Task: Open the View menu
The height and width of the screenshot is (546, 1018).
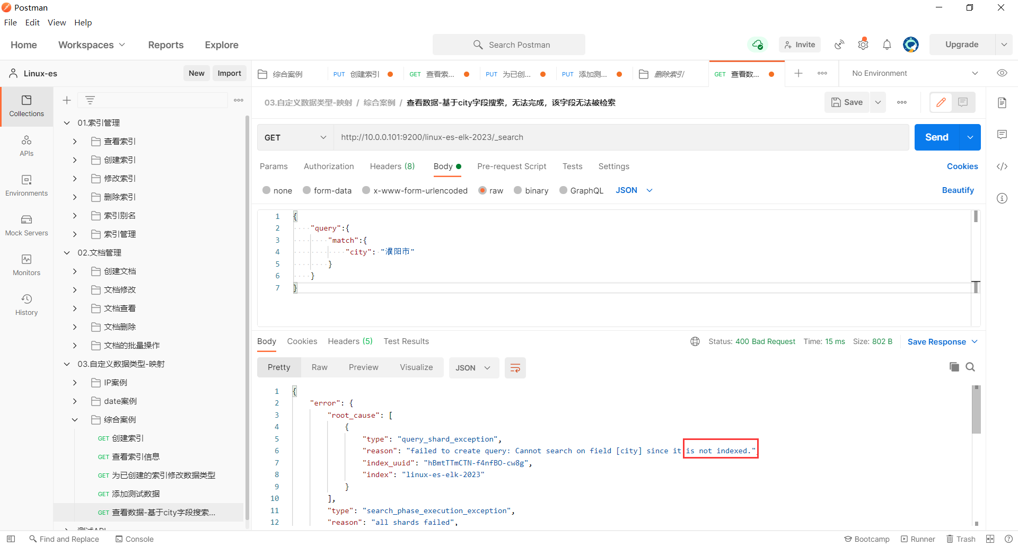Action: [57, 22]
